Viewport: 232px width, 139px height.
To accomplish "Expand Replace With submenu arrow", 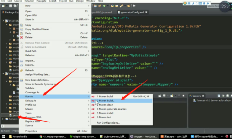I will click(89, 121).
